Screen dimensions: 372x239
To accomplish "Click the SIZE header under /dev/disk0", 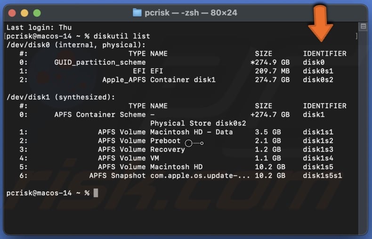I will [x=264, y=54].
